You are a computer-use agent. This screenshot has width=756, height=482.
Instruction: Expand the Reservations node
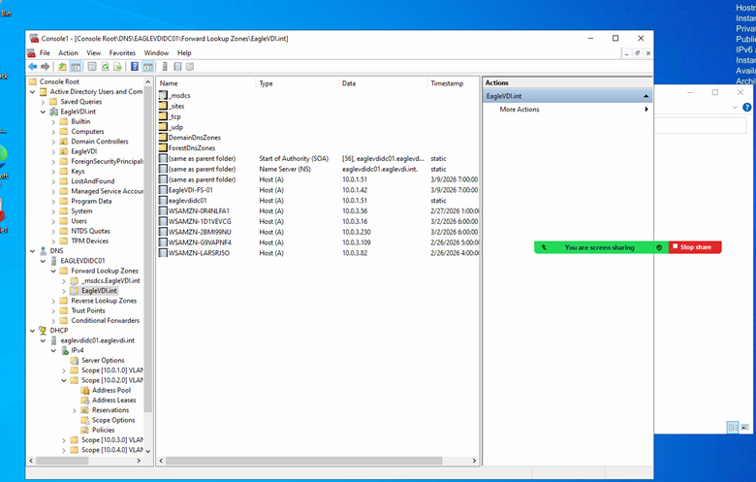point(75,410)
